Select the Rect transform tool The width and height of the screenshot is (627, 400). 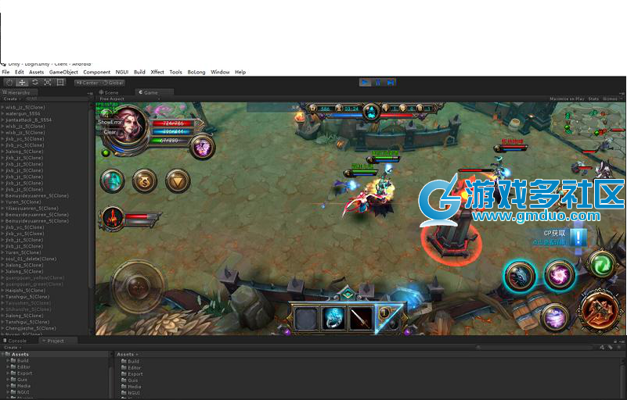coord(60,83)
